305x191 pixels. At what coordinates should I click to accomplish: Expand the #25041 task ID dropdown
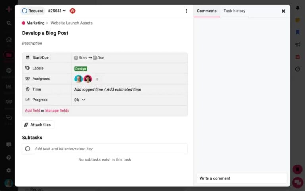point(57,11)
